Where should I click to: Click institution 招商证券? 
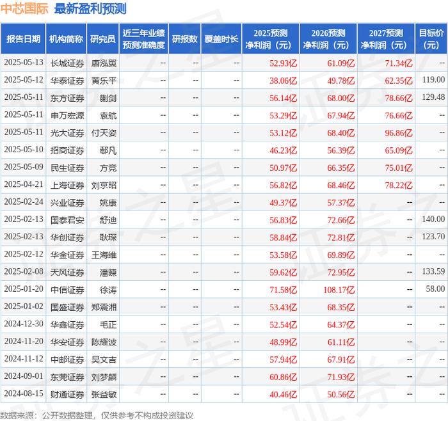tap(67, 150)
